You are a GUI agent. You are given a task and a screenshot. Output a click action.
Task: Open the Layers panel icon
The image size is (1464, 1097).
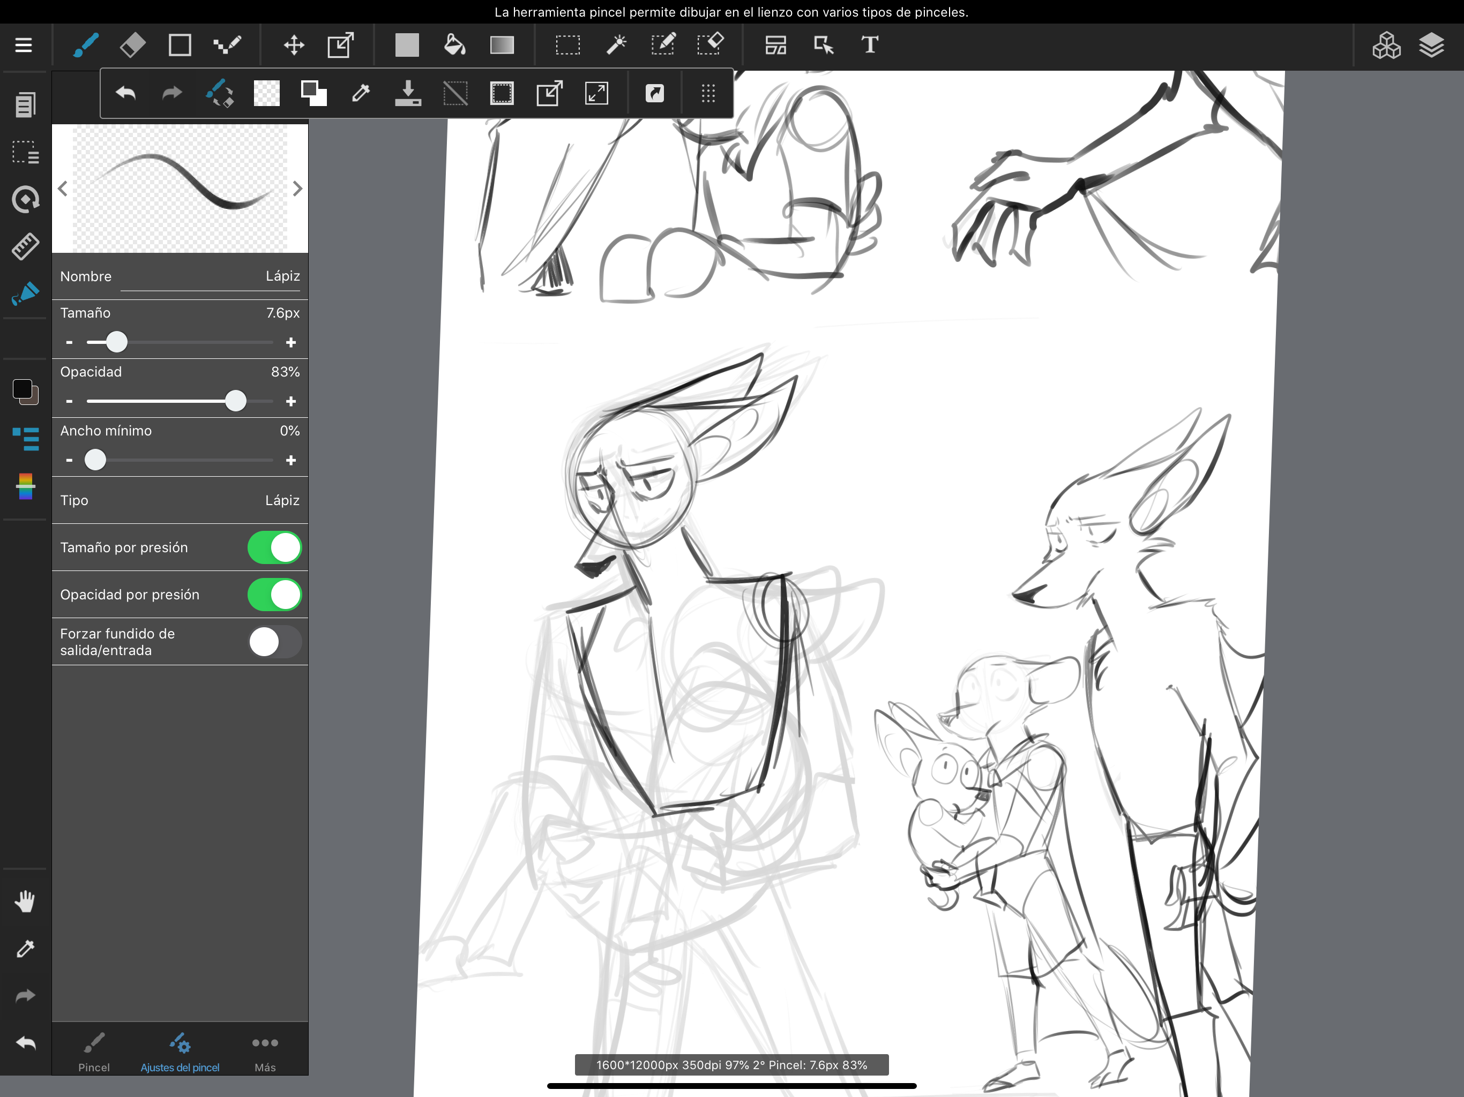point(1431,45)
